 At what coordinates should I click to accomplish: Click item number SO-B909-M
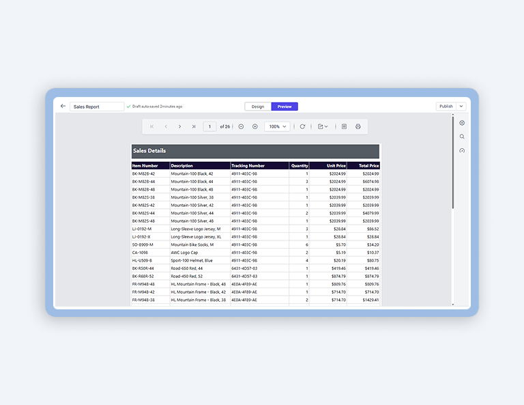click(143, 245)
